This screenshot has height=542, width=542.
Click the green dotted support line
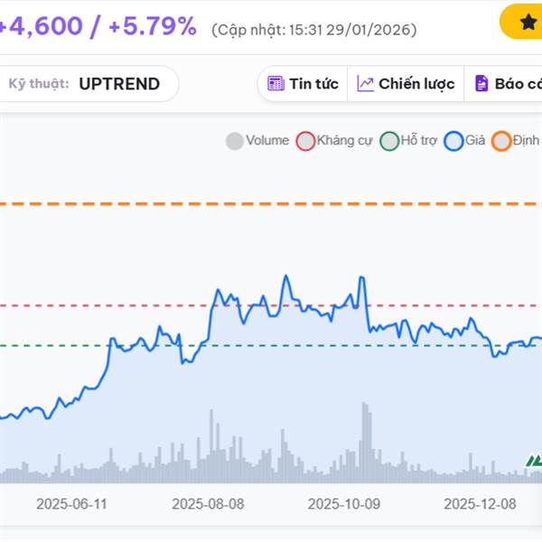point(54,345)
